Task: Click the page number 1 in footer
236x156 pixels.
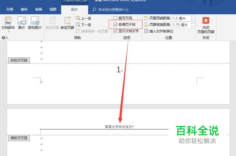Action: [118, 70]
